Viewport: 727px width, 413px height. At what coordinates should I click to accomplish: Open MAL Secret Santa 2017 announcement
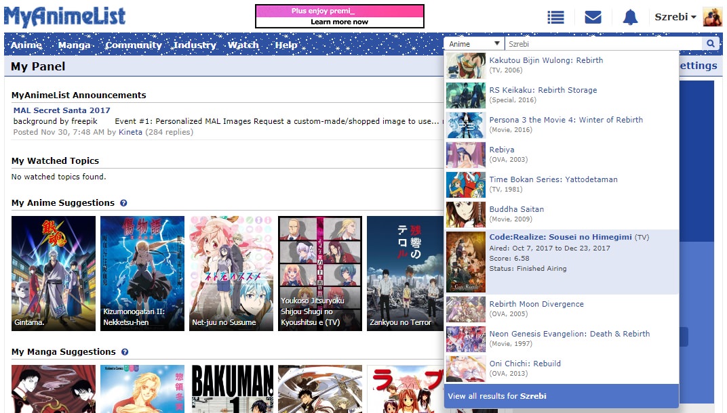coord(62,110)
